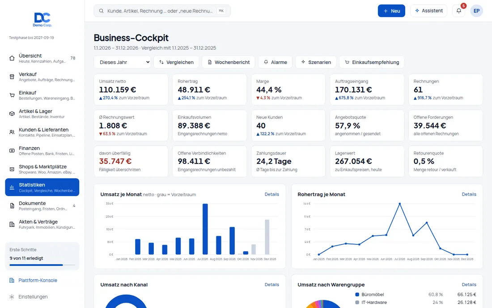Click the Wochenbericht button

(229, 62)
